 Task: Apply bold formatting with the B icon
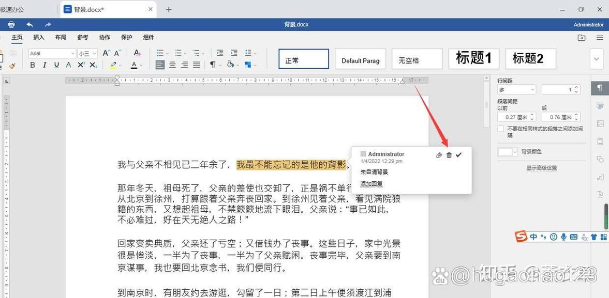pyautogui.click(x=32, y=66)
